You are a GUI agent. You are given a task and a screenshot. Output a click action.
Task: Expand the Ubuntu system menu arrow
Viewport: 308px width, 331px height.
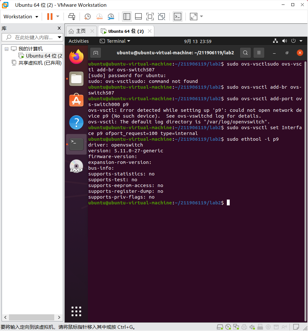[301, 41]
